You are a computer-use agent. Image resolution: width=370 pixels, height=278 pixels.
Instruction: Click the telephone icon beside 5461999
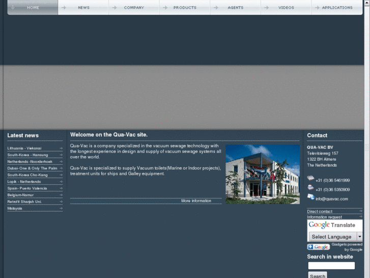(310, 178)
